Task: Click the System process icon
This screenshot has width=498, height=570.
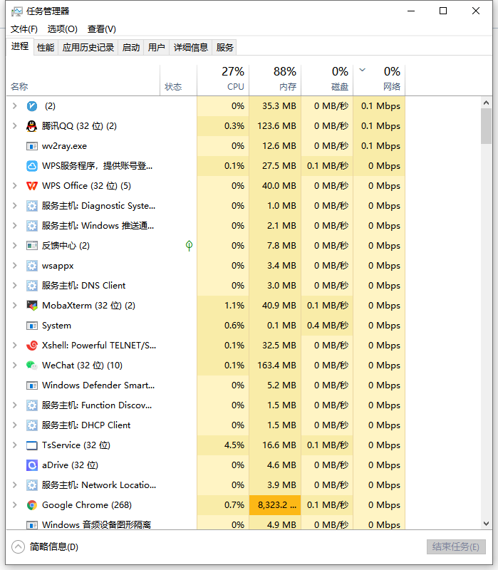Action: 32,326
